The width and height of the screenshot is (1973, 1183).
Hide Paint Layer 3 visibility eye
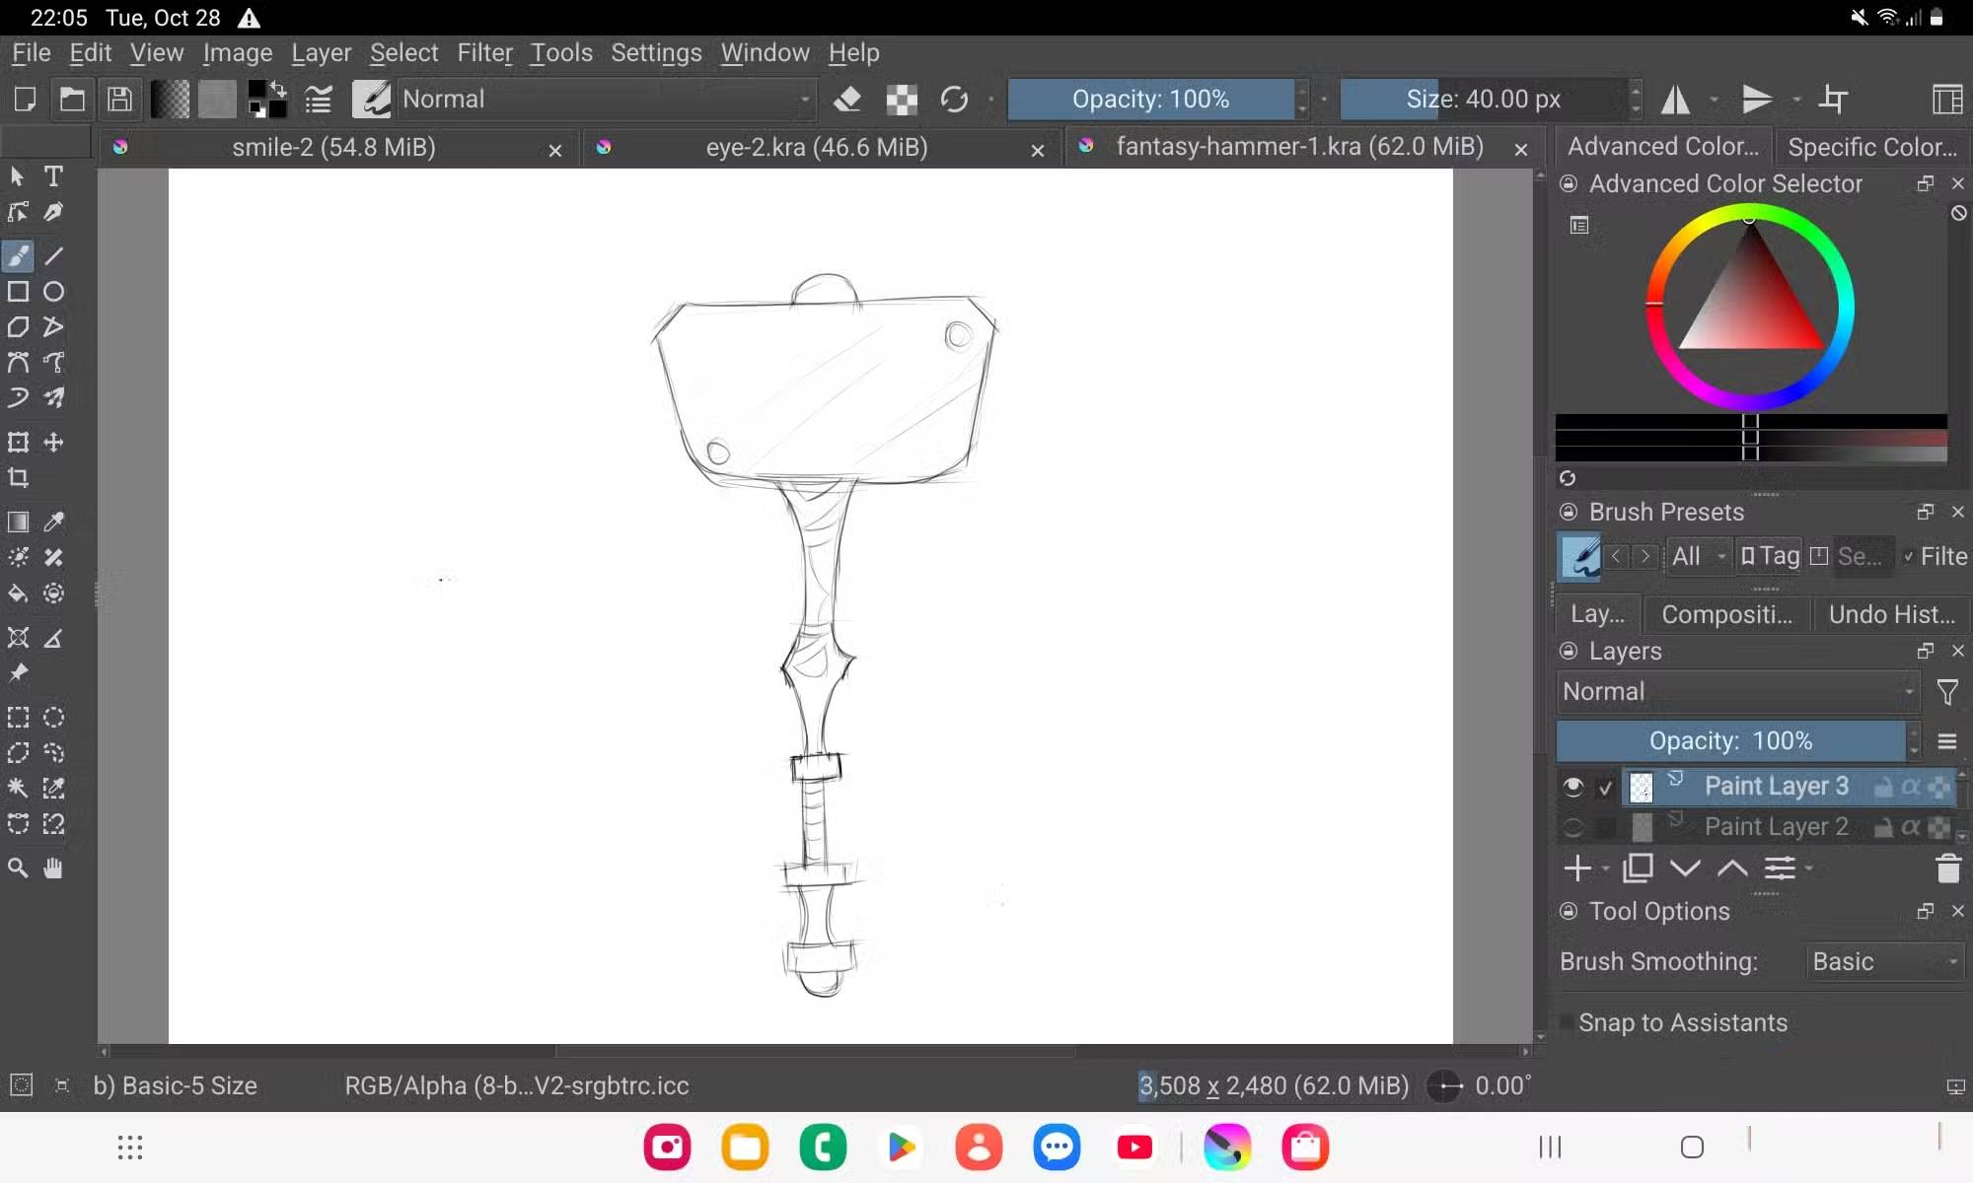coord(1573,787)
